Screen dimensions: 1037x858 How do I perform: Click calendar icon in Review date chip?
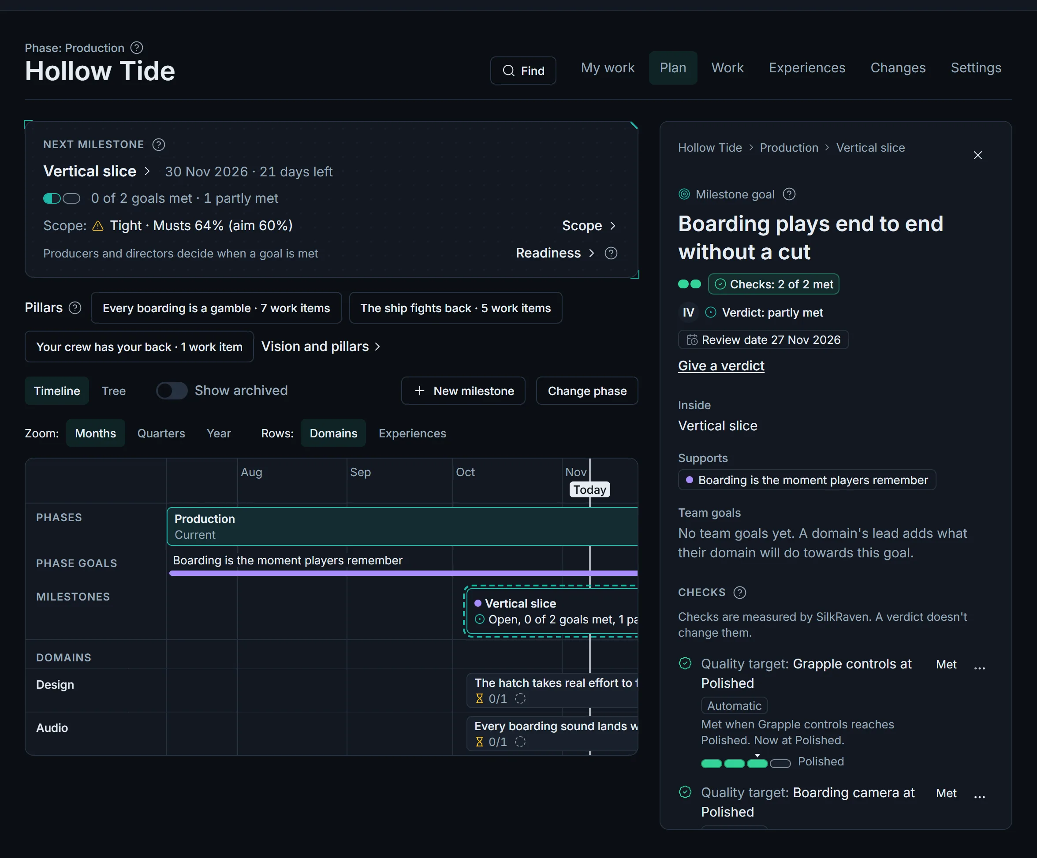pos(692,340)
